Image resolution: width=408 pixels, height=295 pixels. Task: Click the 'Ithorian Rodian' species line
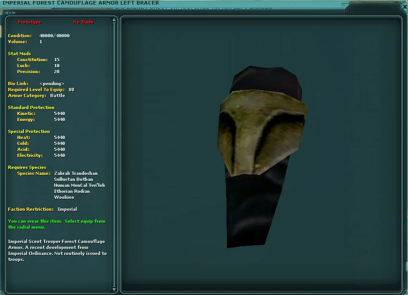[x=72, y=191]
